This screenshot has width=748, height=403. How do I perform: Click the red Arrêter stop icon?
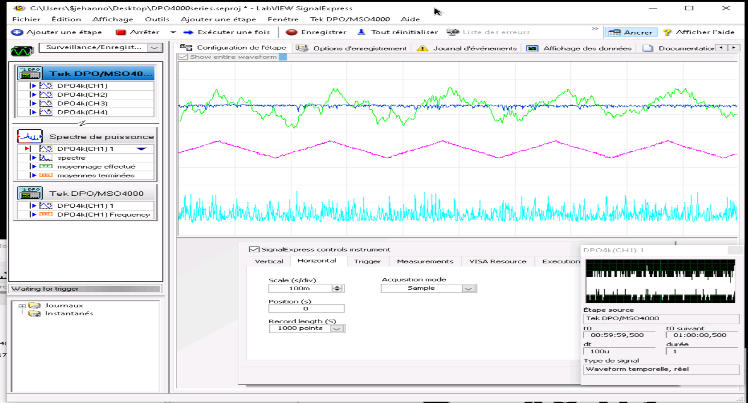pos(120,32)
